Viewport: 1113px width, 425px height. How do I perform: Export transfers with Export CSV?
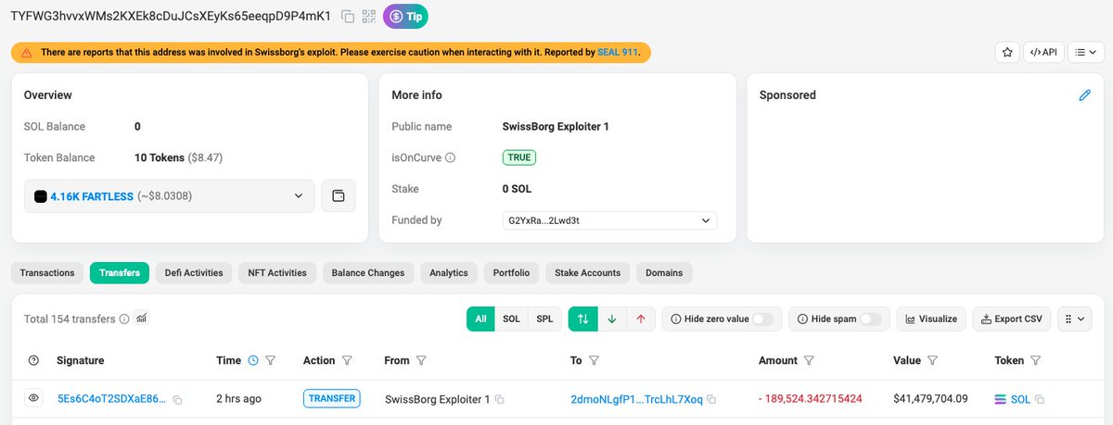pyautogui.click(x=1011, y=319)
